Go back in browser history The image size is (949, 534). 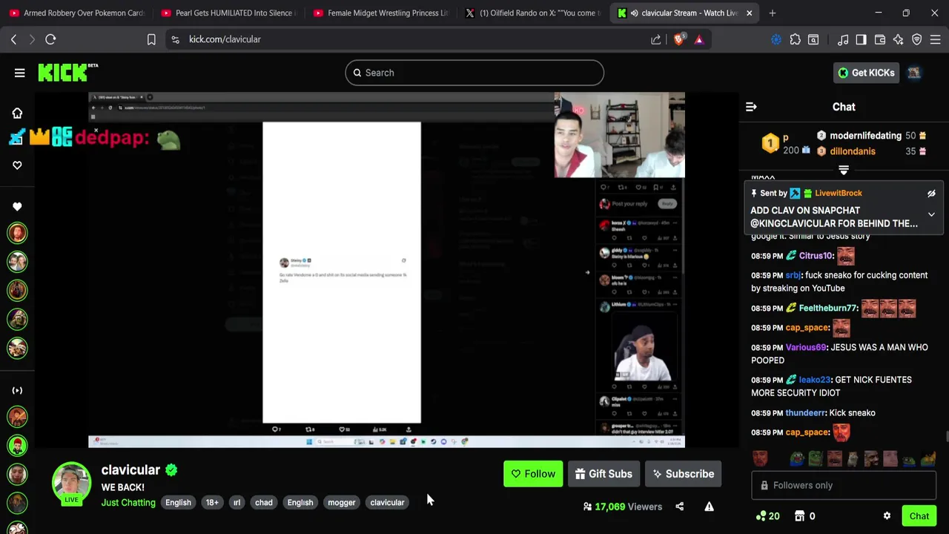[x=13, y=39]
